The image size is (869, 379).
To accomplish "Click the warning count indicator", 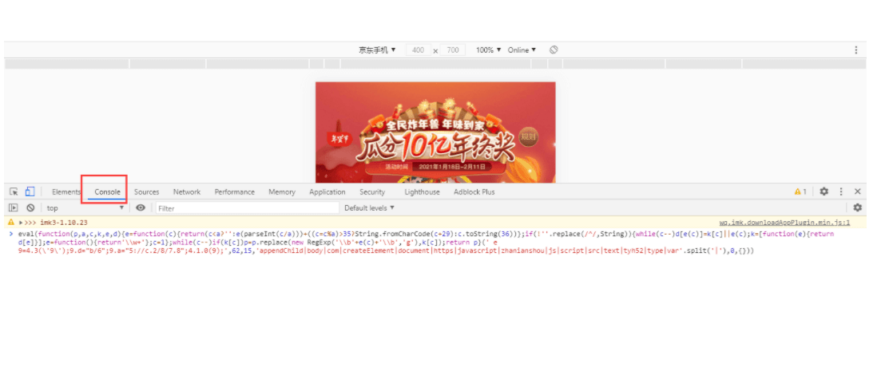I will click(x=800, y=191).
